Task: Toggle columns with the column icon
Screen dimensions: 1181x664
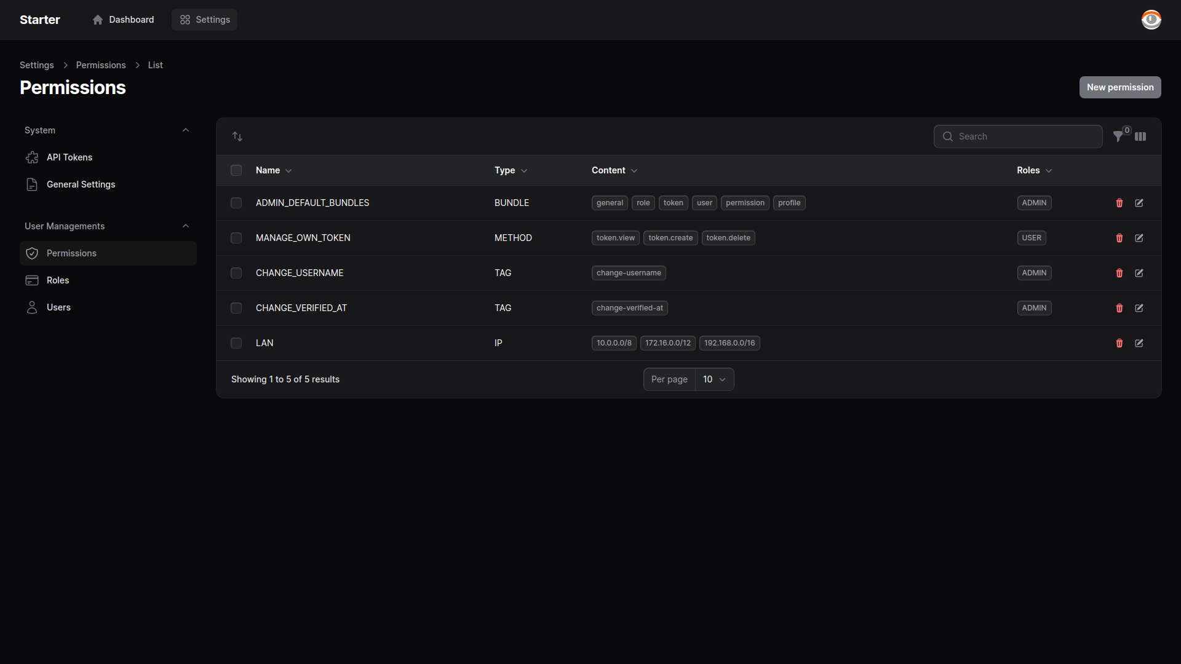Action: coord(1140,136)
